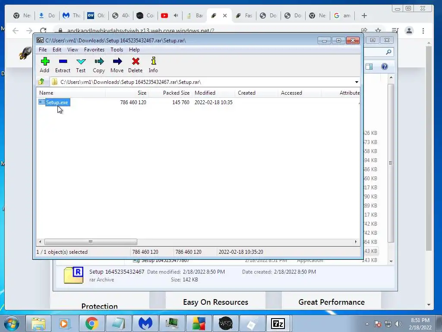
Task: Click the Windows Start button
Action: point(11,323)
